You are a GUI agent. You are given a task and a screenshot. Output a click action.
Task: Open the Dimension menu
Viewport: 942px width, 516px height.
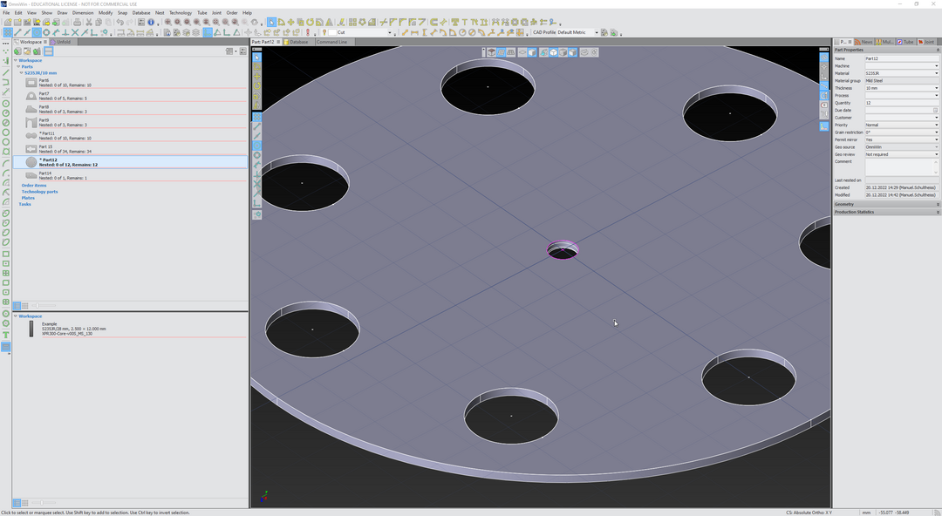[x=82, y=12]
